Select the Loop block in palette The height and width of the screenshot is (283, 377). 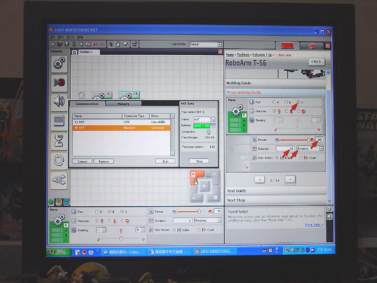coord(59,160)
